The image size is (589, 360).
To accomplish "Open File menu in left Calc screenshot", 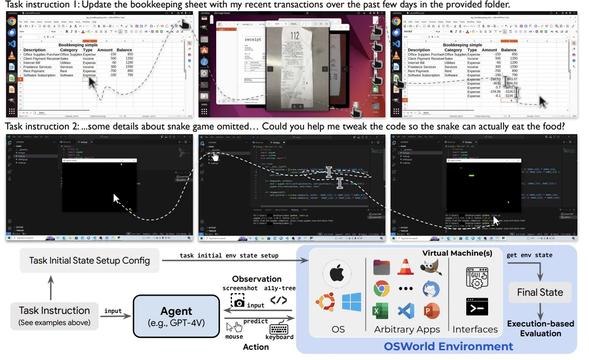I will [x=20, y=21].
